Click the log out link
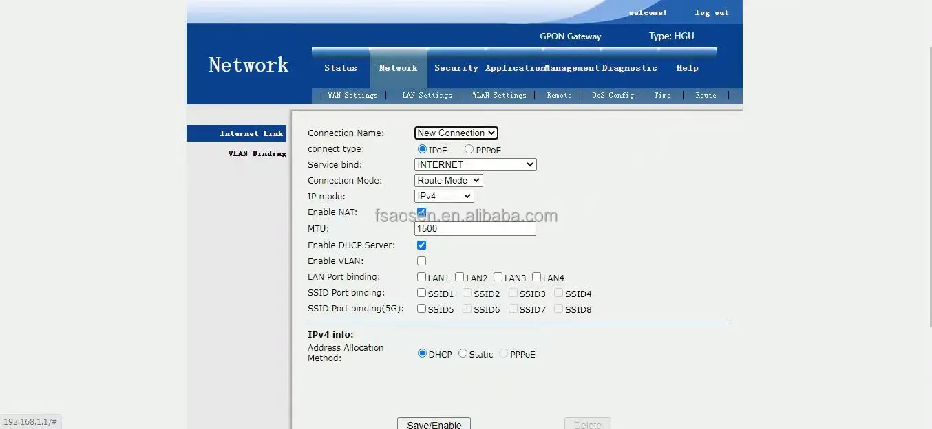The height and width of the screenshot is (429, 932). (712, 12)
